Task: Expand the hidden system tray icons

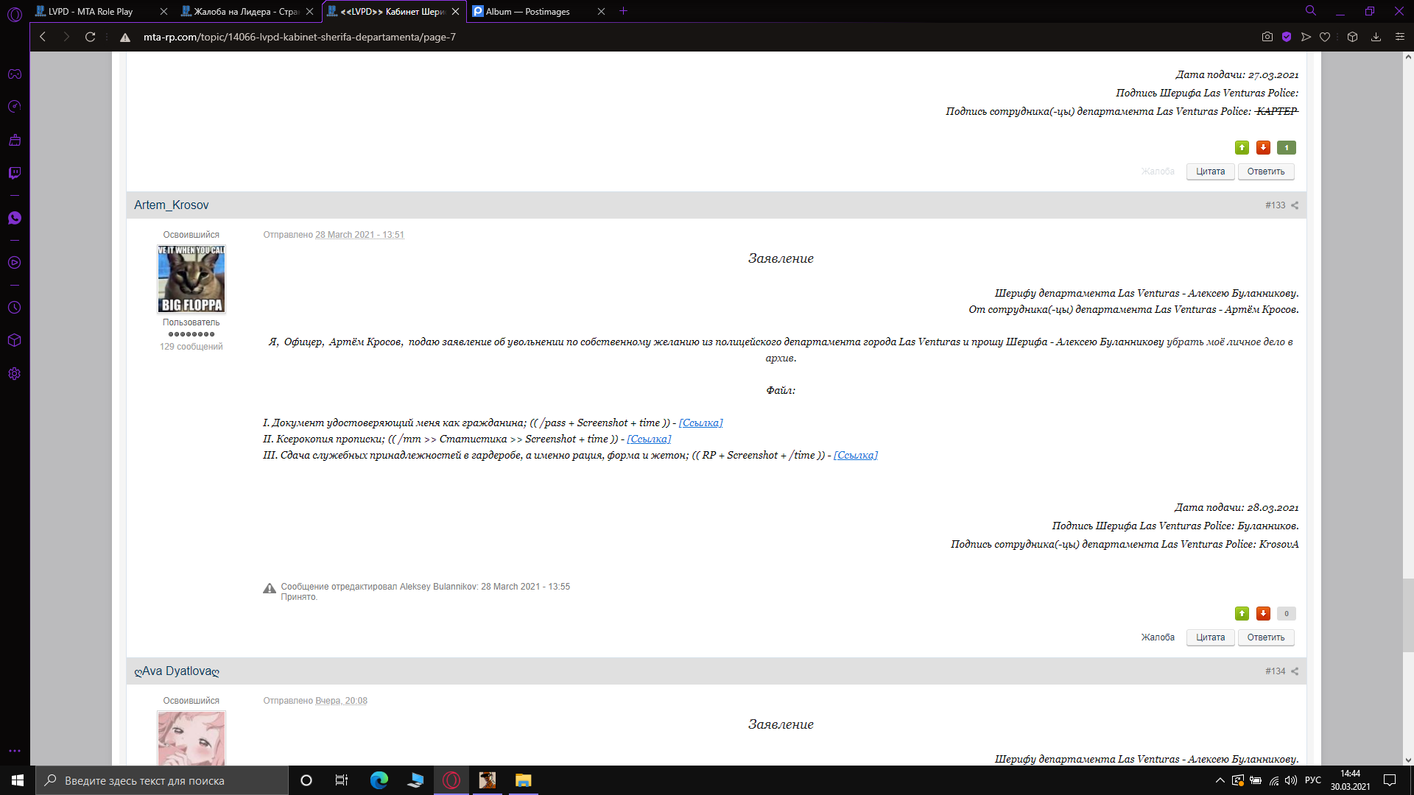Action: tap(1220, 780)
